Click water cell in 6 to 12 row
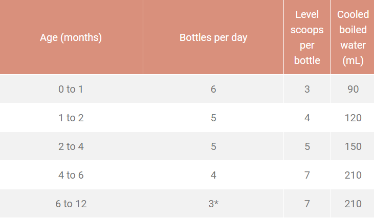The image size is (374, 218). pos(353,204)
